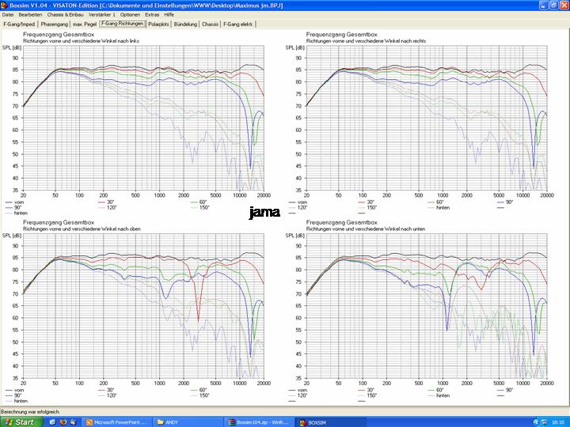The width and height of the screenshot is (570, 427).
Task: Open the ANDY folder taskbar item
Action: coord(190,421)
